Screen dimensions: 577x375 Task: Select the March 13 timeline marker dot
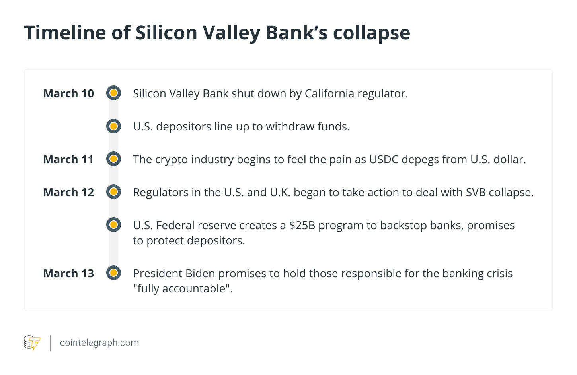tap(113, 273)
